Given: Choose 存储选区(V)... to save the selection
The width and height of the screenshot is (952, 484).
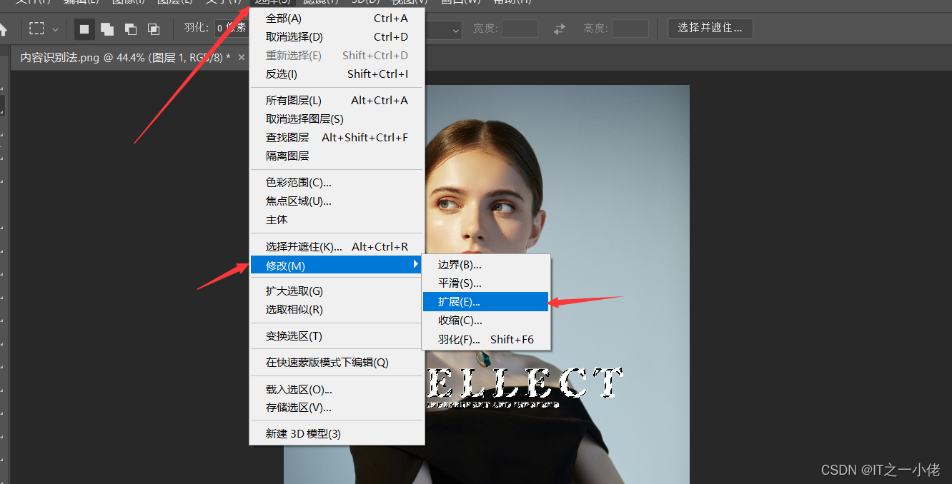Looking at the screenshot, I should [337, 408].
